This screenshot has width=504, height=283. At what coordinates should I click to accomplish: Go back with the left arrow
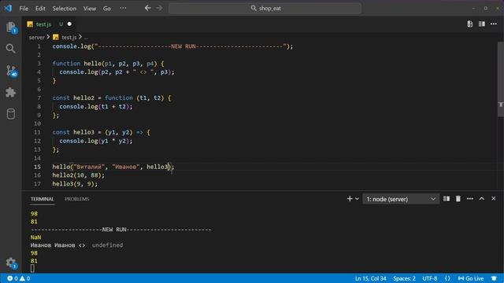point(147,8)
